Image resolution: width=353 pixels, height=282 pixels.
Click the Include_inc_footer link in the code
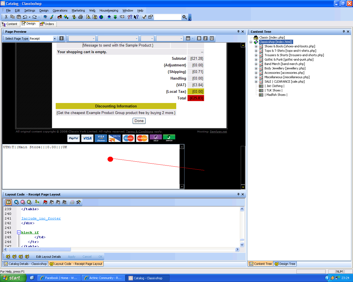point(41,218)
